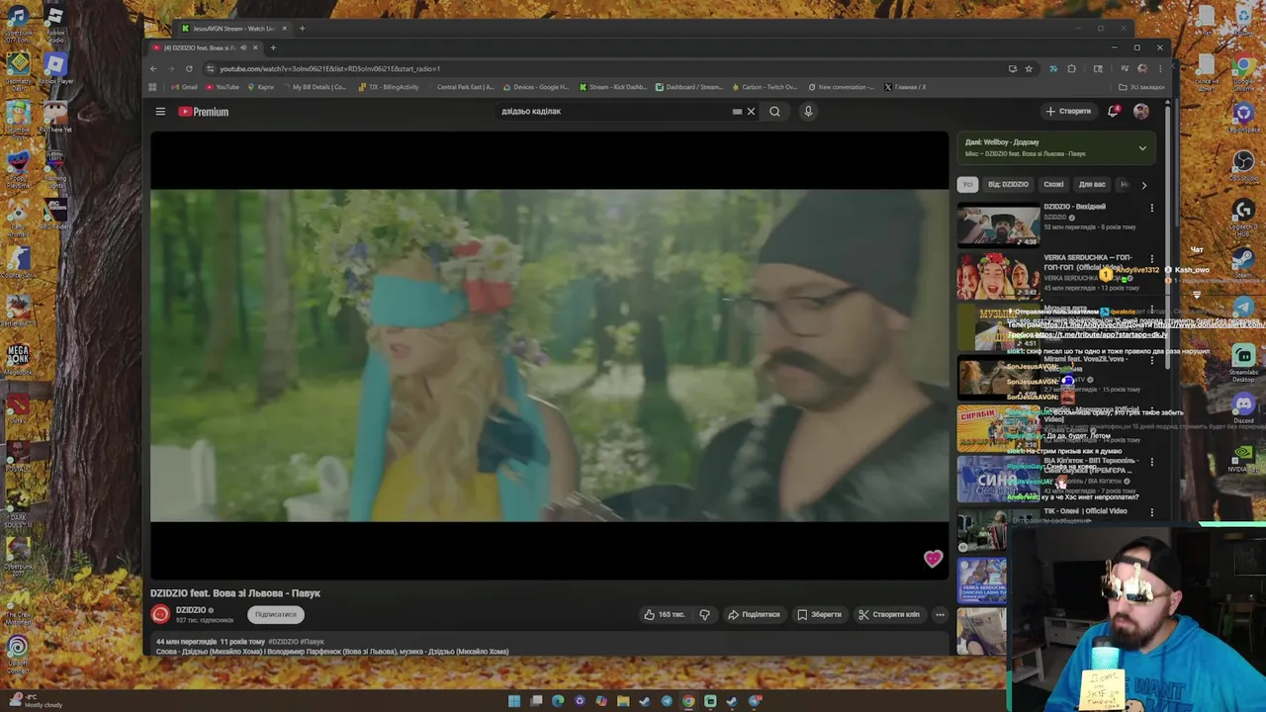Screen dimensions: 1266x712
Task: Open the on-screen keyboard icon in search
Action: [737, 112]
